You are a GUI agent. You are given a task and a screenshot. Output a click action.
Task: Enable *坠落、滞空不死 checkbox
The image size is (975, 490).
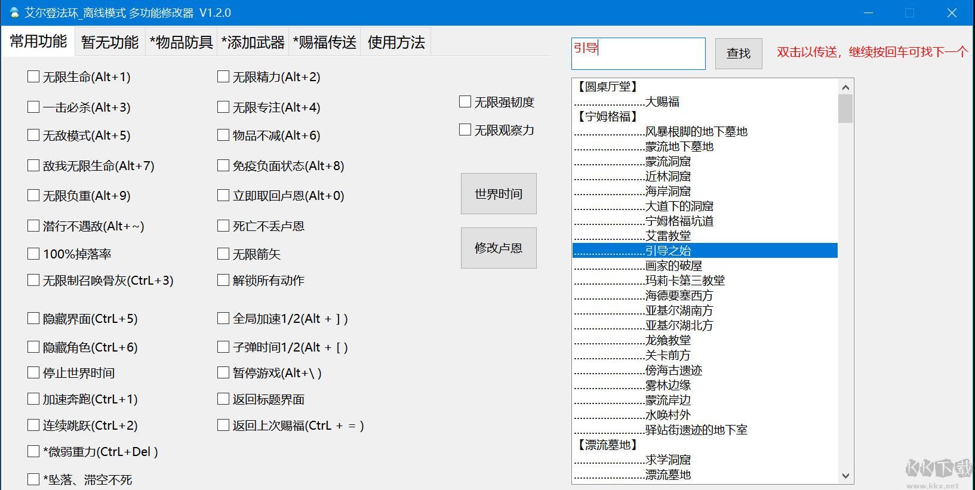click(33, 479)
